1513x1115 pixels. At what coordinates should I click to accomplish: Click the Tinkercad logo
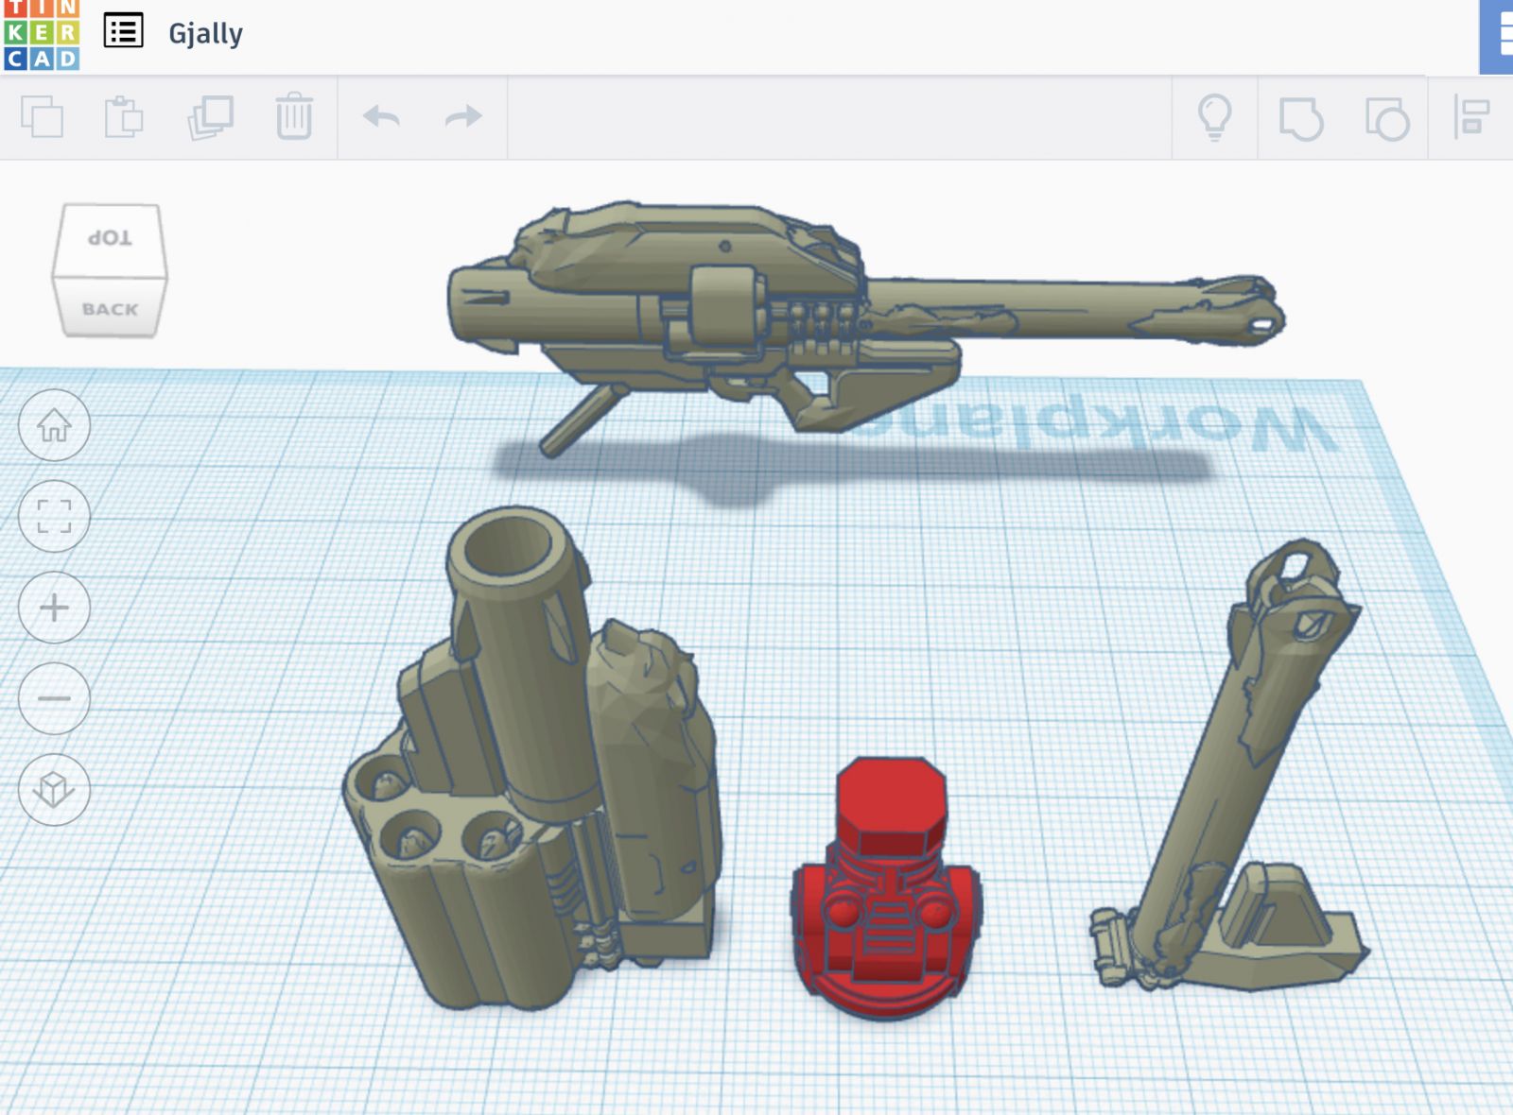coord(42,35)
